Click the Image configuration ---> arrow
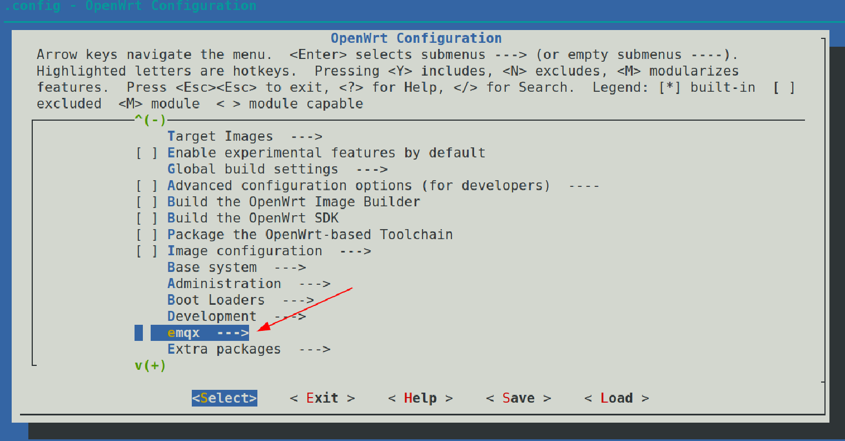Viewport: 845px width, 441px height. 355,251
